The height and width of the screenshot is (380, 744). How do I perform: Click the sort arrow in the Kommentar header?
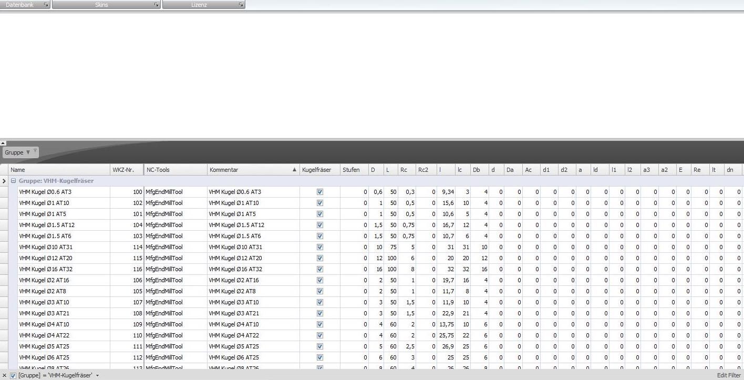tap(294, 170)
